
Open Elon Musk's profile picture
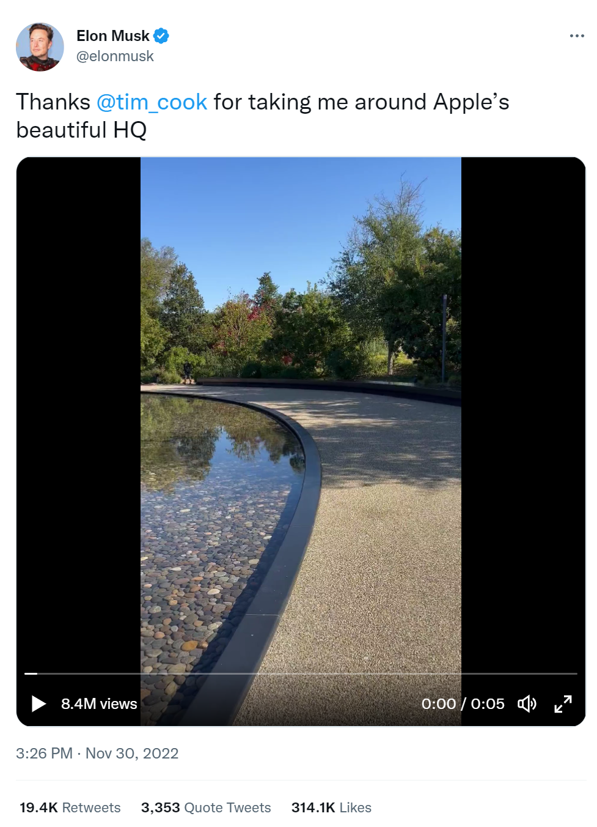pyautogui.click(x=40, y=47)
